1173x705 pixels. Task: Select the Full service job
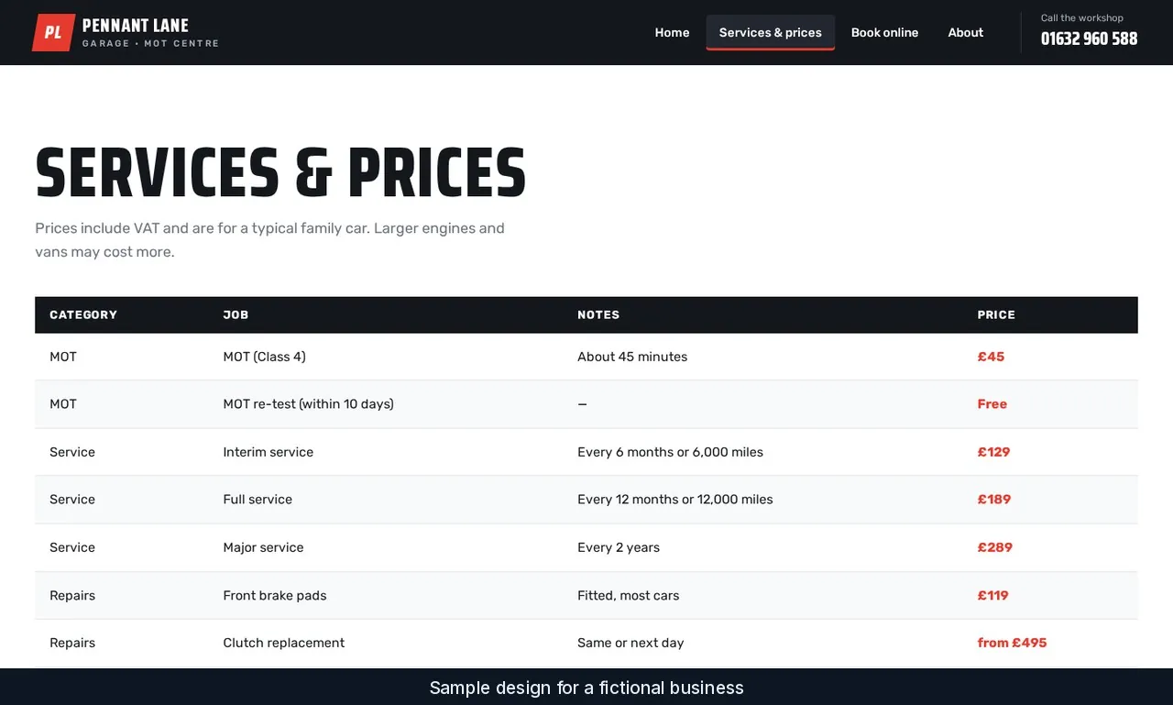tap(258, 500)
